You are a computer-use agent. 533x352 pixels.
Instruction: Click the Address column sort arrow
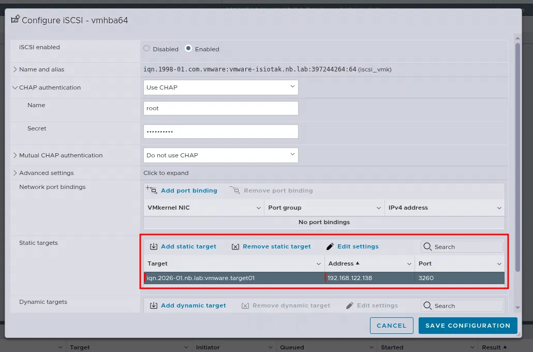(358, 263)
